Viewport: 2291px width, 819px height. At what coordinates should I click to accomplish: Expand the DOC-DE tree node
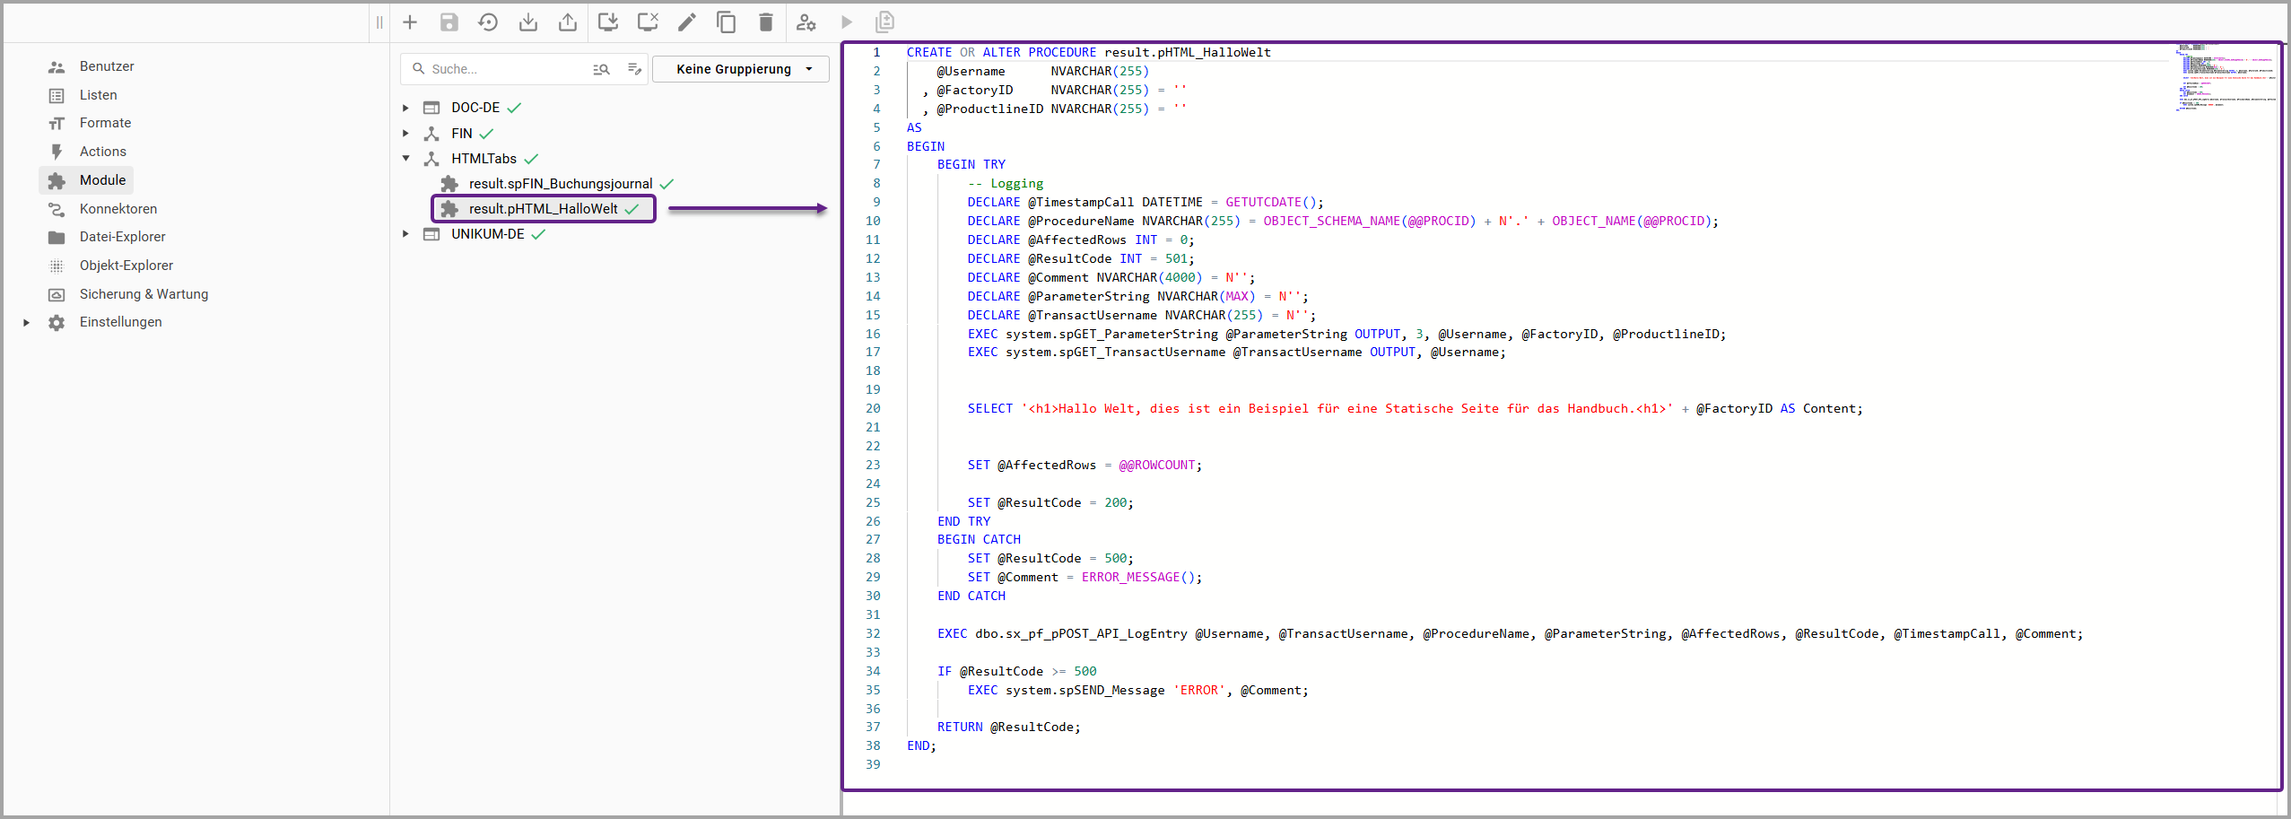(x=405, y=108)
